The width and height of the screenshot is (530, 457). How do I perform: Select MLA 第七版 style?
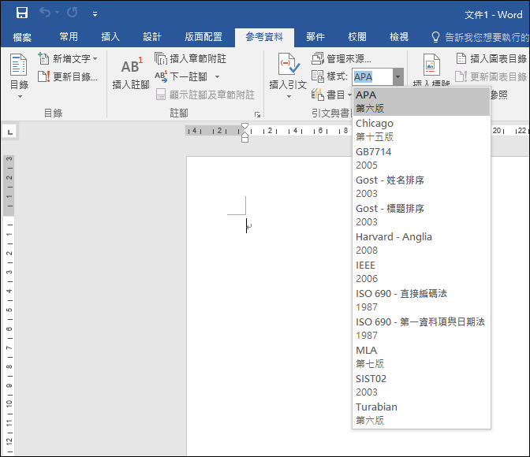click(x=421, y=357)
